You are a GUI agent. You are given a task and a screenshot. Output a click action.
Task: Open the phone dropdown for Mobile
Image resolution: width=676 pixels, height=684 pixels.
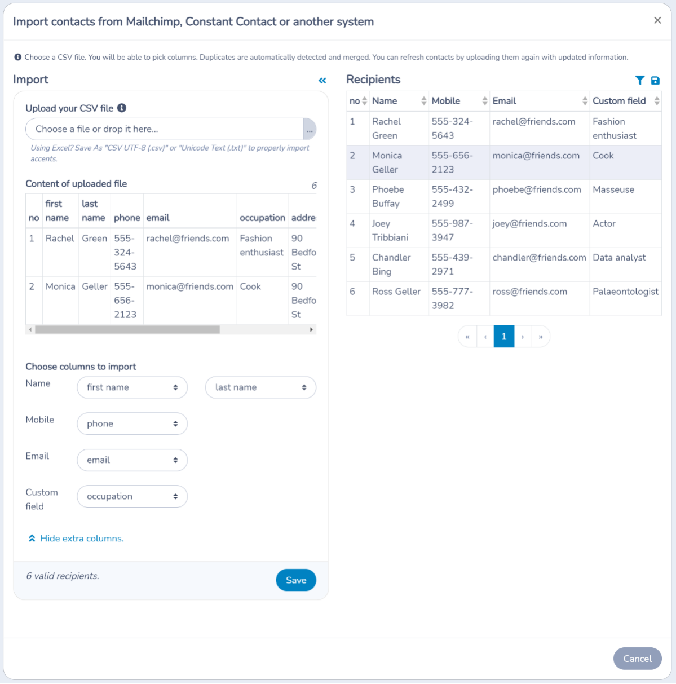tap(132, 423)
